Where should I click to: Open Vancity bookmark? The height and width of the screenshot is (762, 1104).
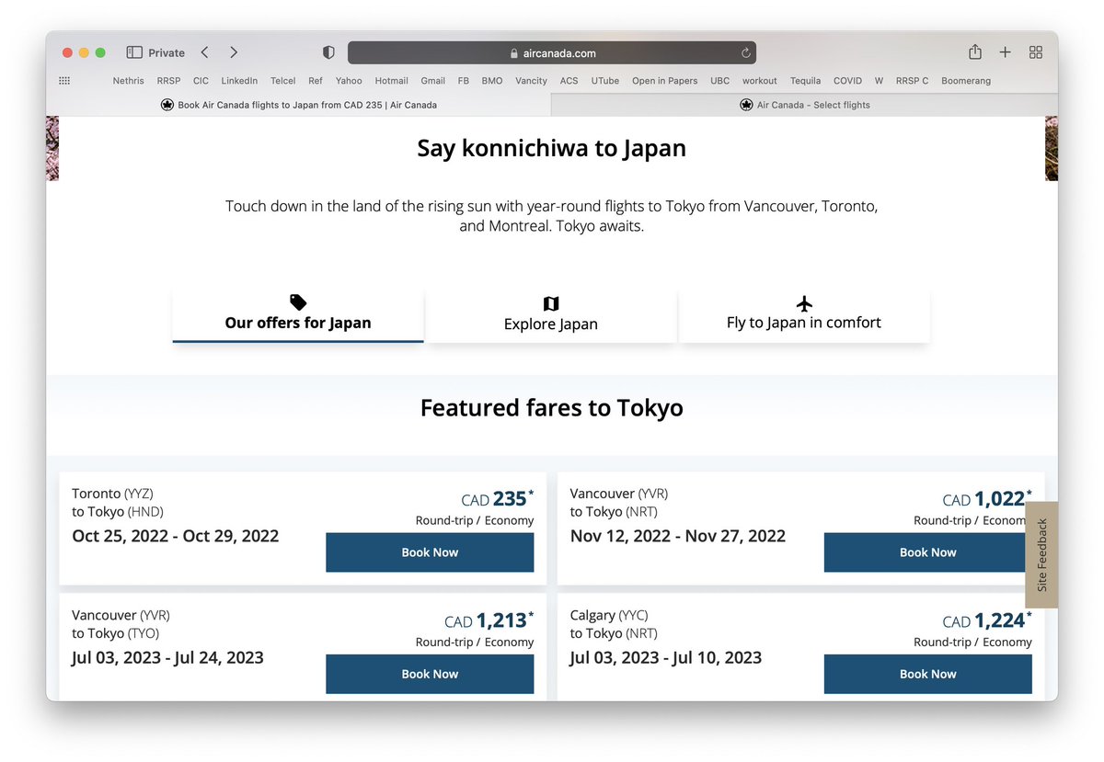(532, 81)
